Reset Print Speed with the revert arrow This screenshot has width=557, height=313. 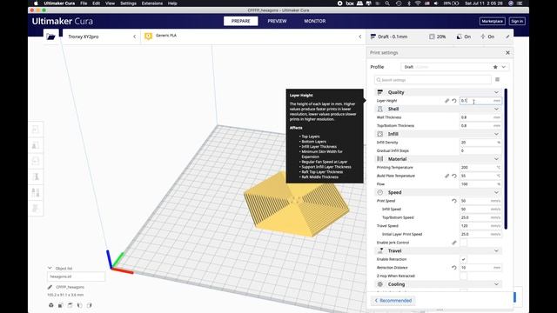click(454, 201)
